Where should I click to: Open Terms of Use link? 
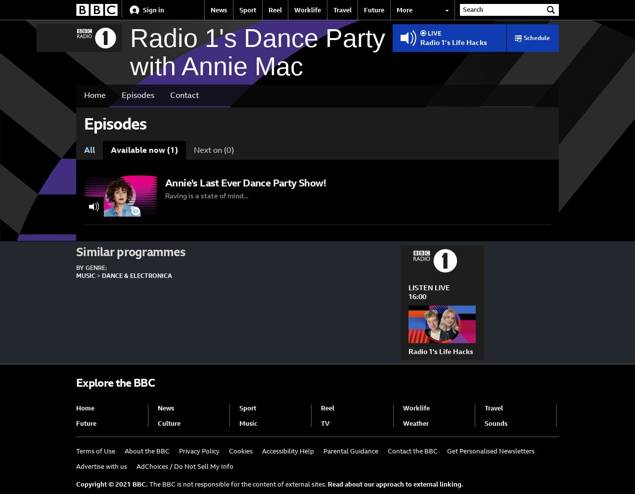coord(95,451)
